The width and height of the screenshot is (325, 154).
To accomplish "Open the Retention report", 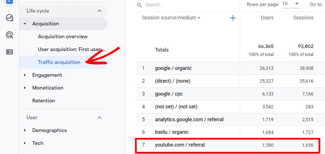I will 43,101.
